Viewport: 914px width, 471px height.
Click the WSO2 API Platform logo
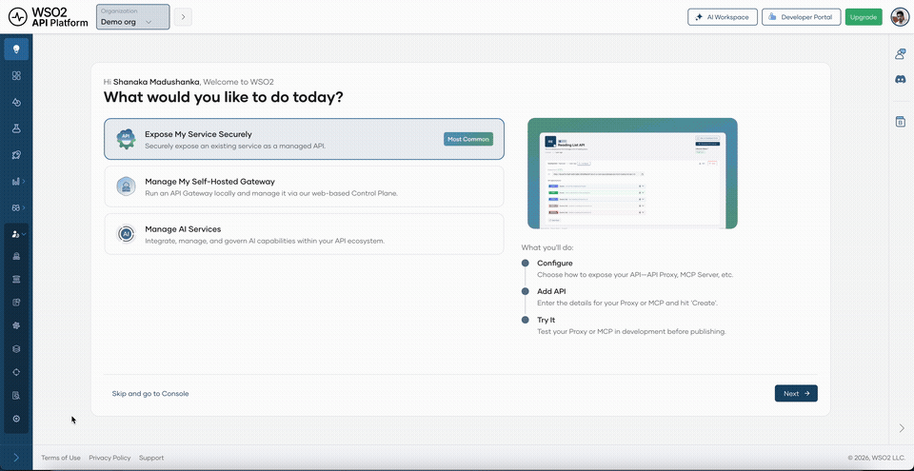(x=49, y=17)
